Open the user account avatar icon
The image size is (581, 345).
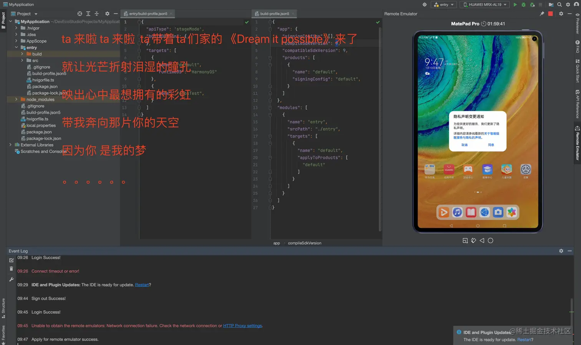pyautogui.click(x=576, y=5)
